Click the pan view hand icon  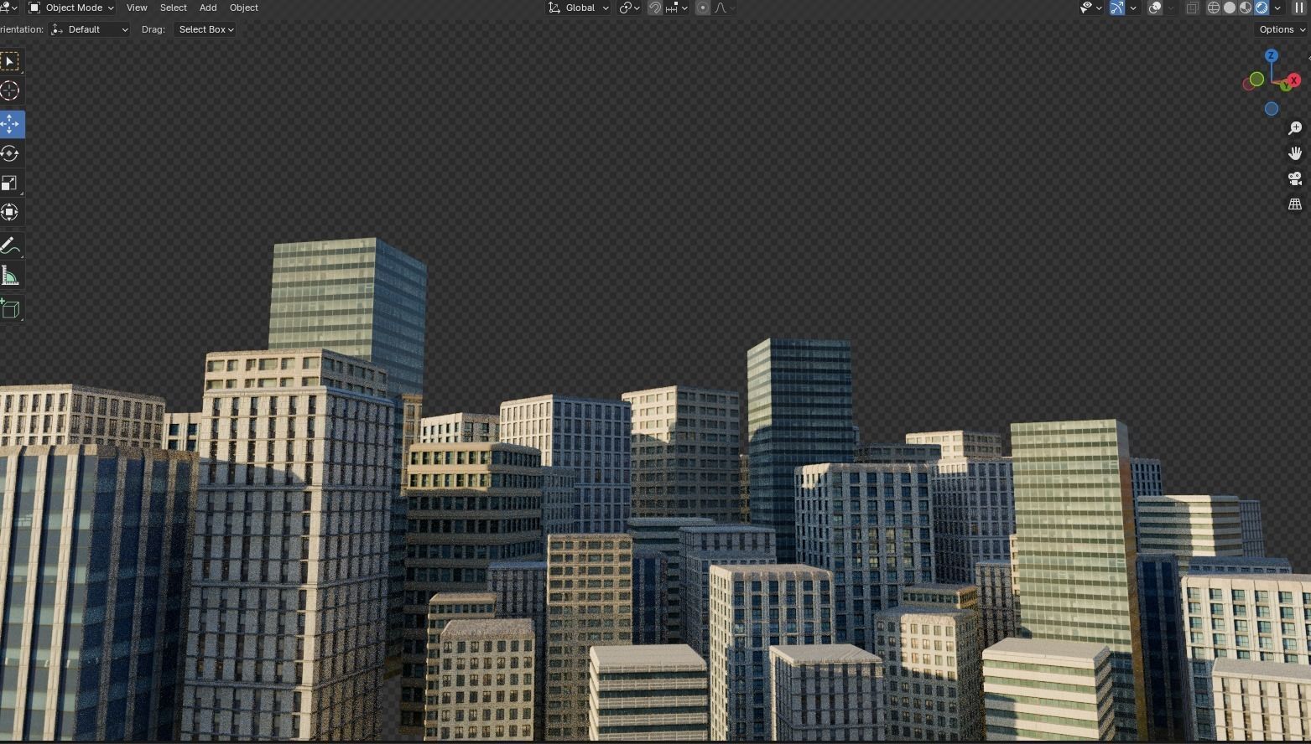click(x=1295, y=153)
